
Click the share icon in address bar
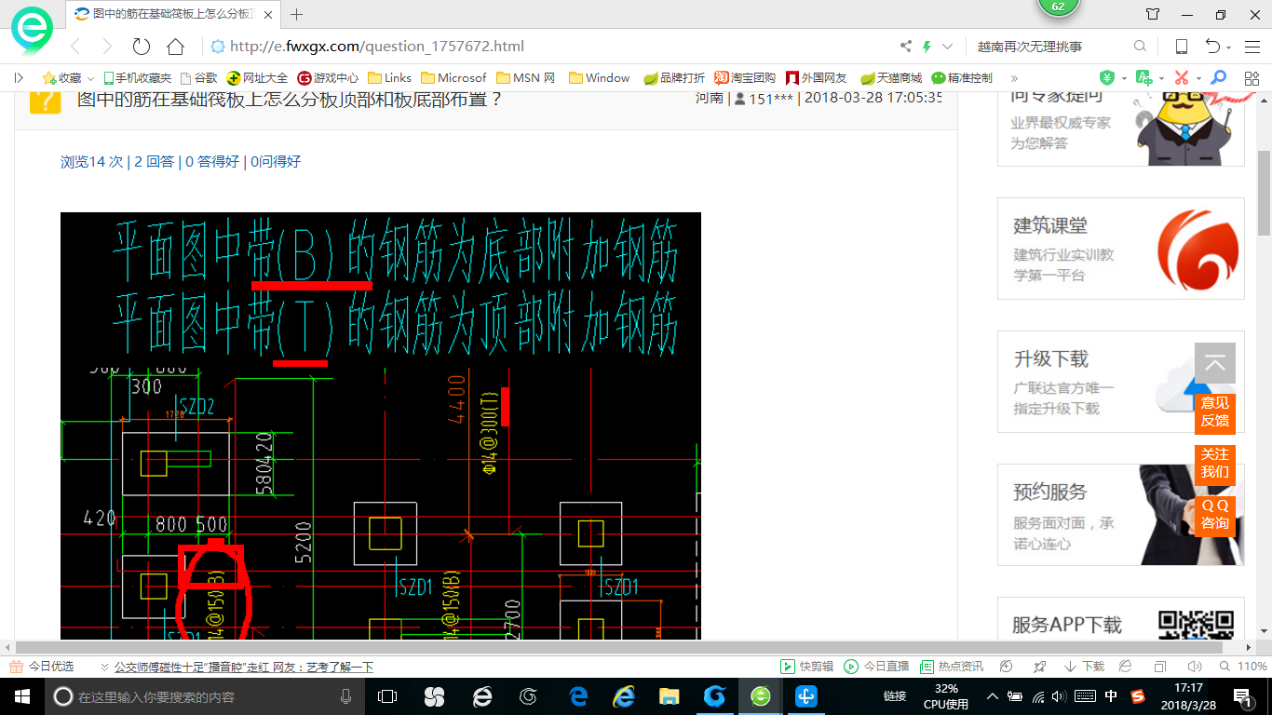click(x=906, y=47)
